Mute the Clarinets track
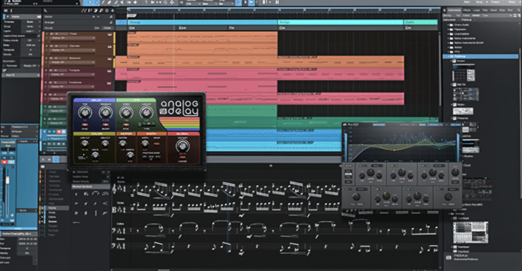Screen dimensions: 522x271 [51, 46]
